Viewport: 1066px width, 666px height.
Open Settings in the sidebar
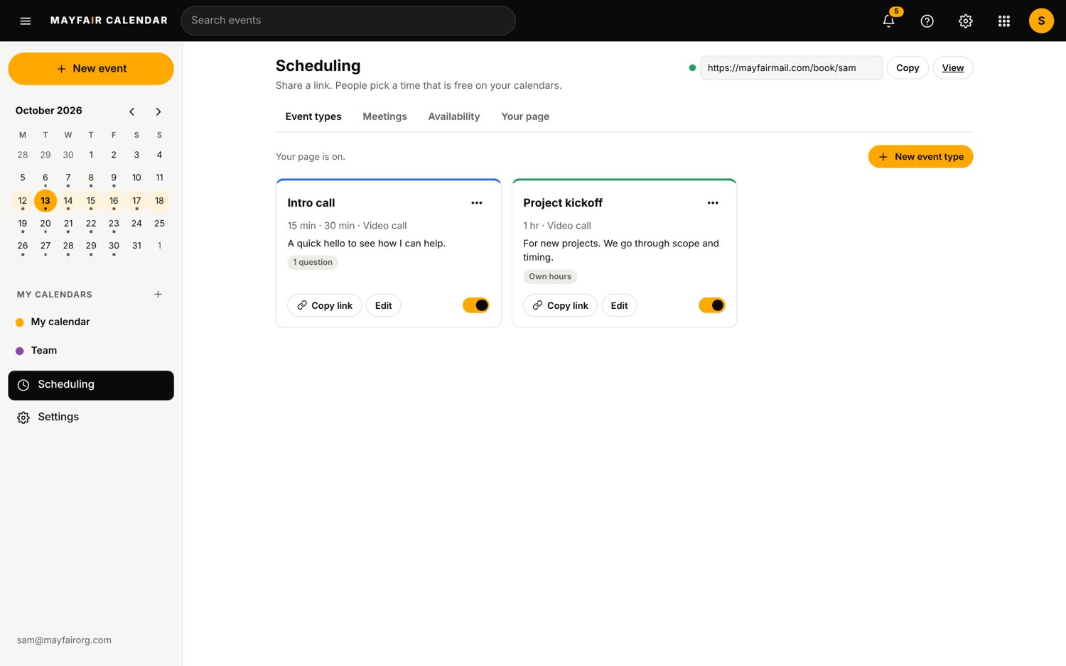(91, 417)
